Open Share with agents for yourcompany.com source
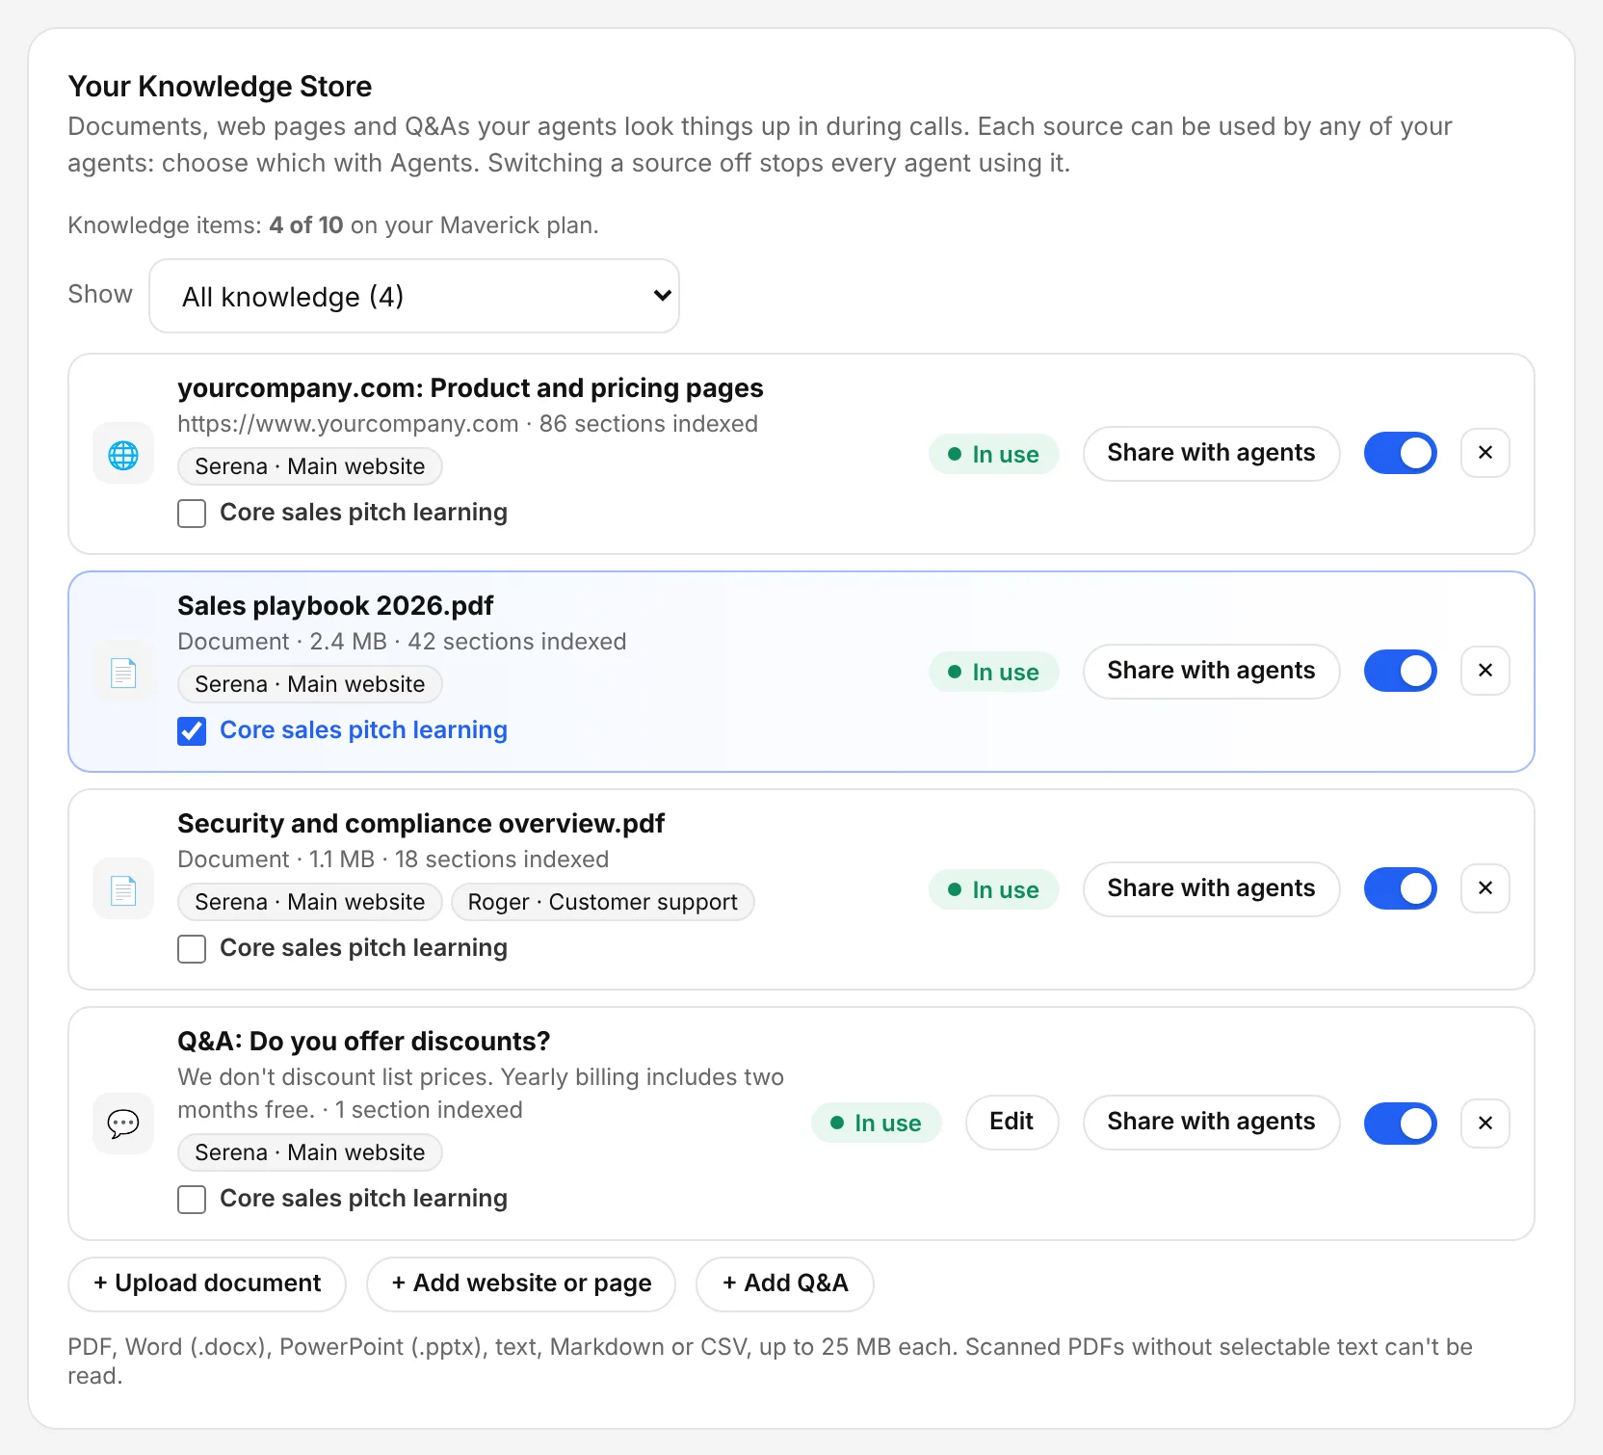 click(1211, 453)
